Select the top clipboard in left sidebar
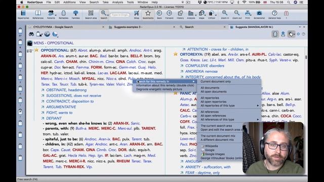 click(20, 31)
